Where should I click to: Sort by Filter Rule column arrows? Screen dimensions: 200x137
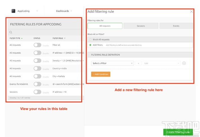[65, 38]
